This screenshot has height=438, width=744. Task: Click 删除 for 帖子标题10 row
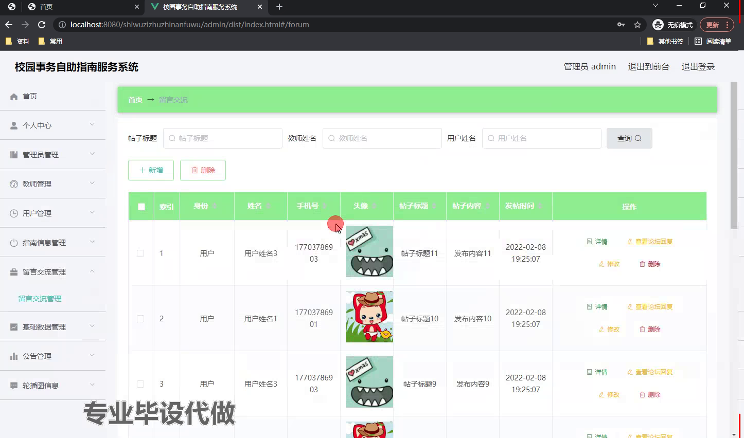pos(650,330)
